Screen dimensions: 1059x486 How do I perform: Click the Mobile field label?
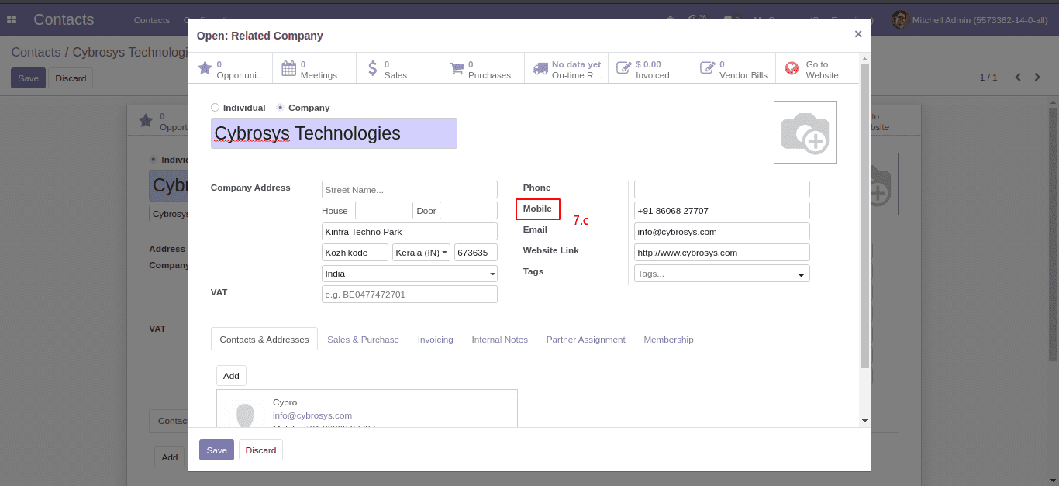pyautogui.click(x=537, y=209)
